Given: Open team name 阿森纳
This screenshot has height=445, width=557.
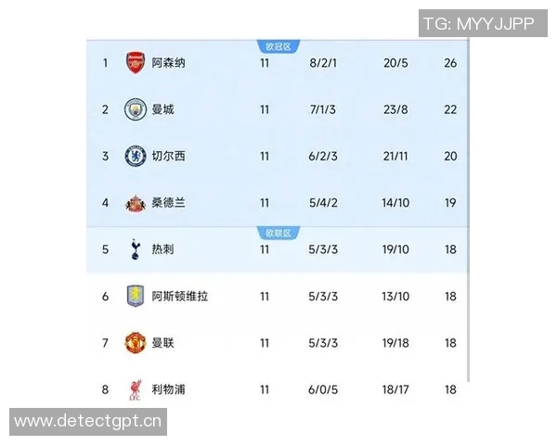Looking at the screenshot, I should [168, 63].
